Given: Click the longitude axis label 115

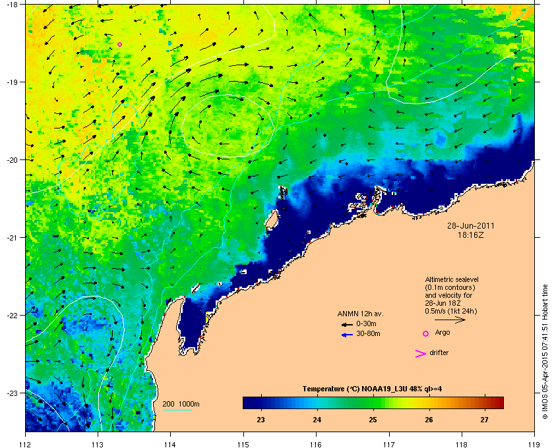Looking at the screenshot, I should (243, 444).
